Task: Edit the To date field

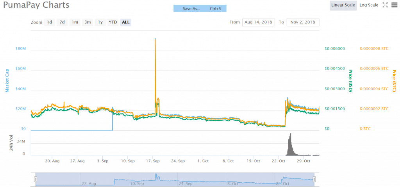Action: 303,22
